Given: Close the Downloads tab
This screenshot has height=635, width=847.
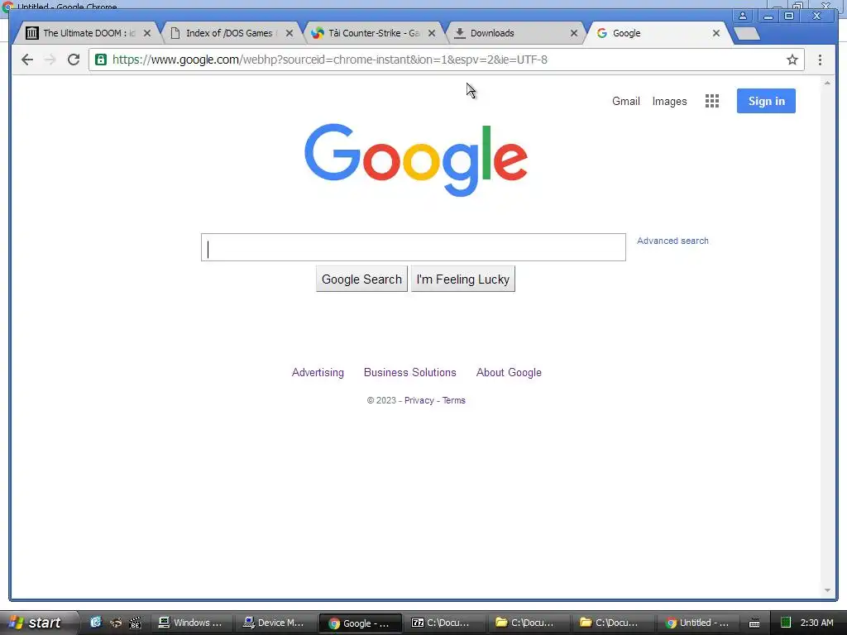Looking at the screenshot, I should tap(574, 33).
